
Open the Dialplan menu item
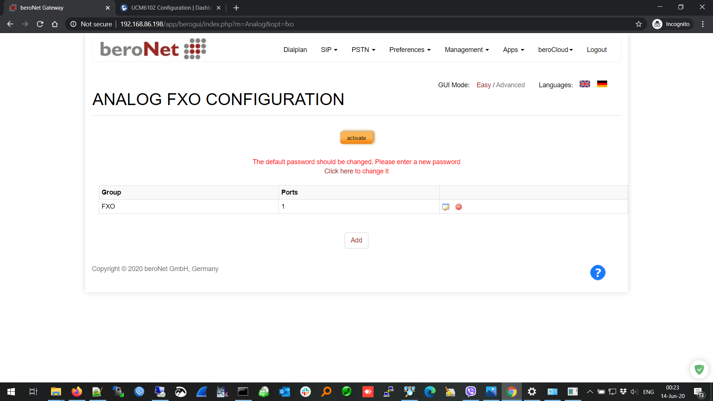pos(295,50)
